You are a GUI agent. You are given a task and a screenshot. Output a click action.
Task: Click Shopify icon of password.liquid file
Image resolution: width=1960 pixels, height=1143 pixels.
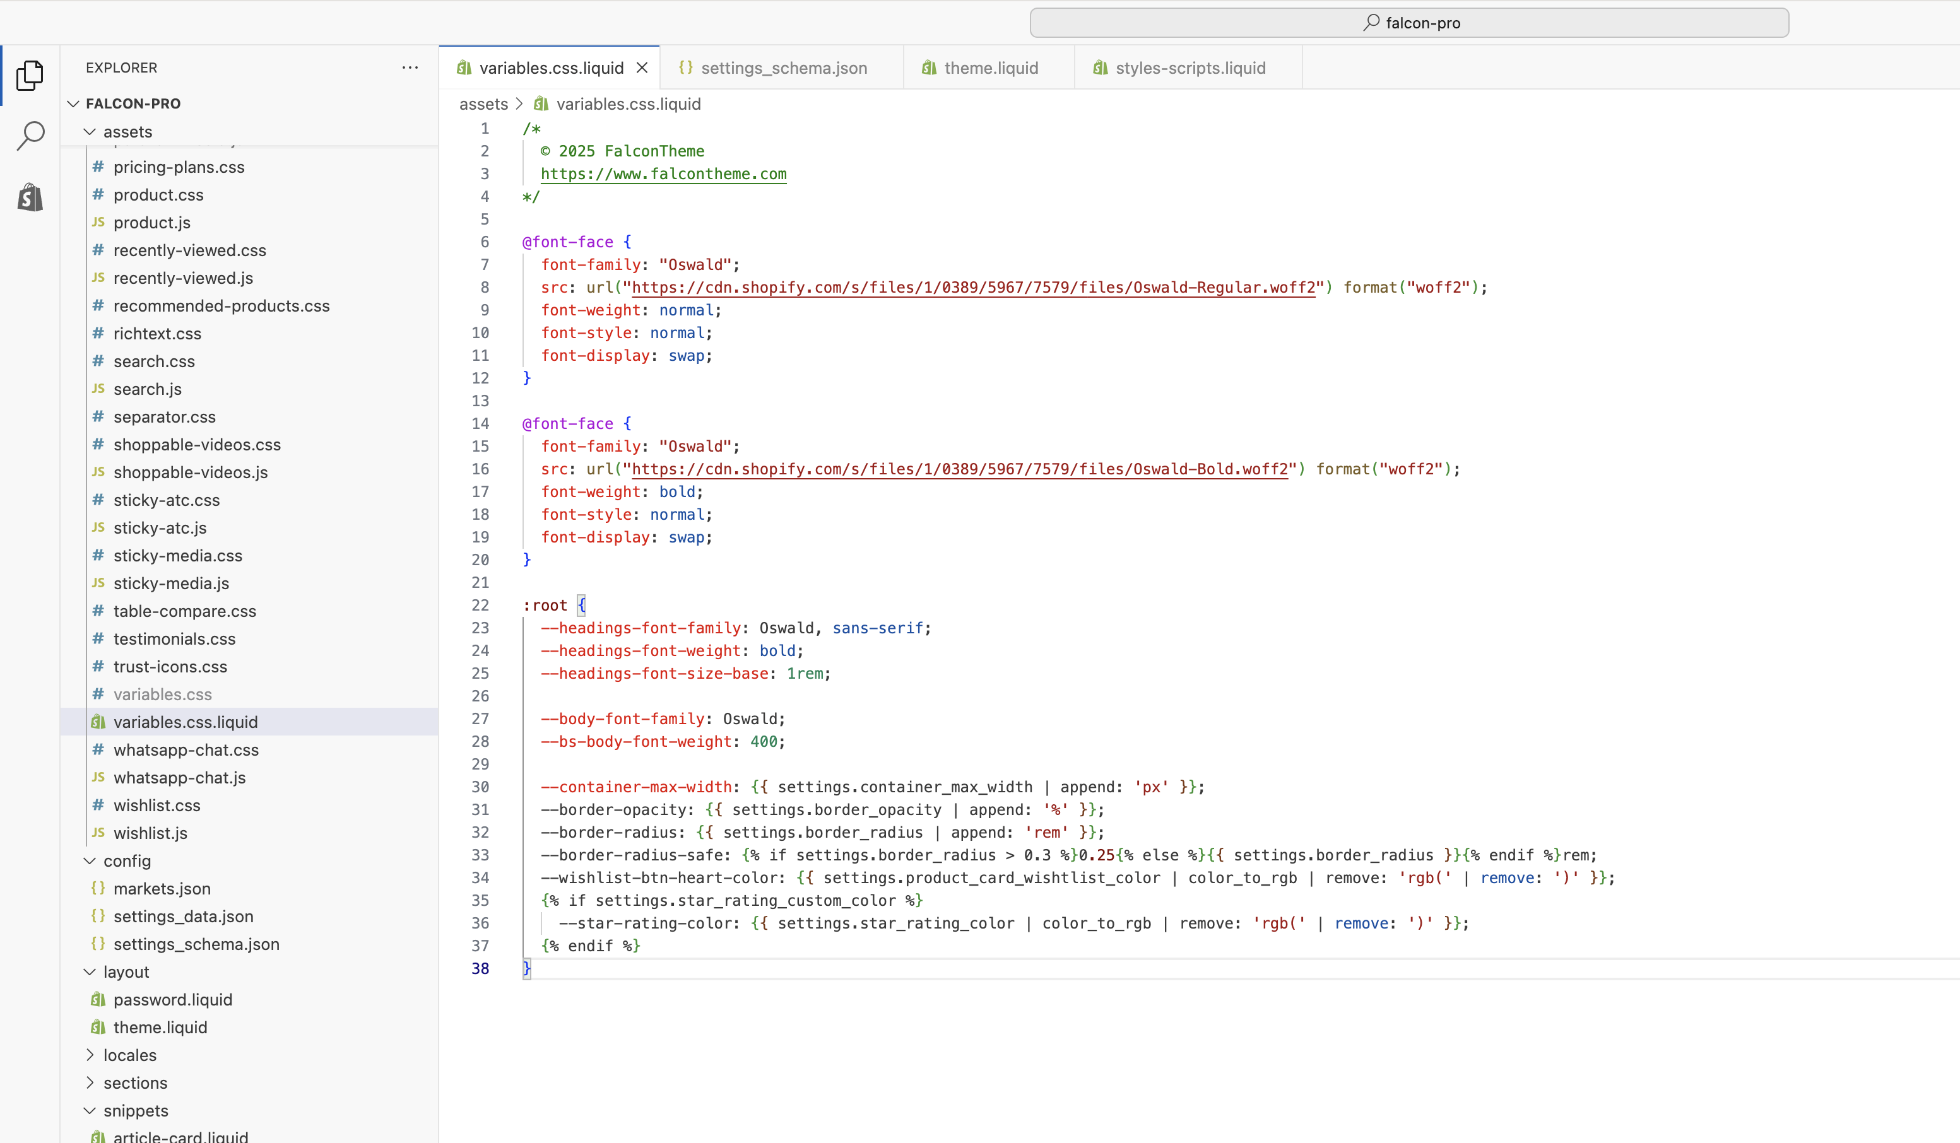point(98,999)
